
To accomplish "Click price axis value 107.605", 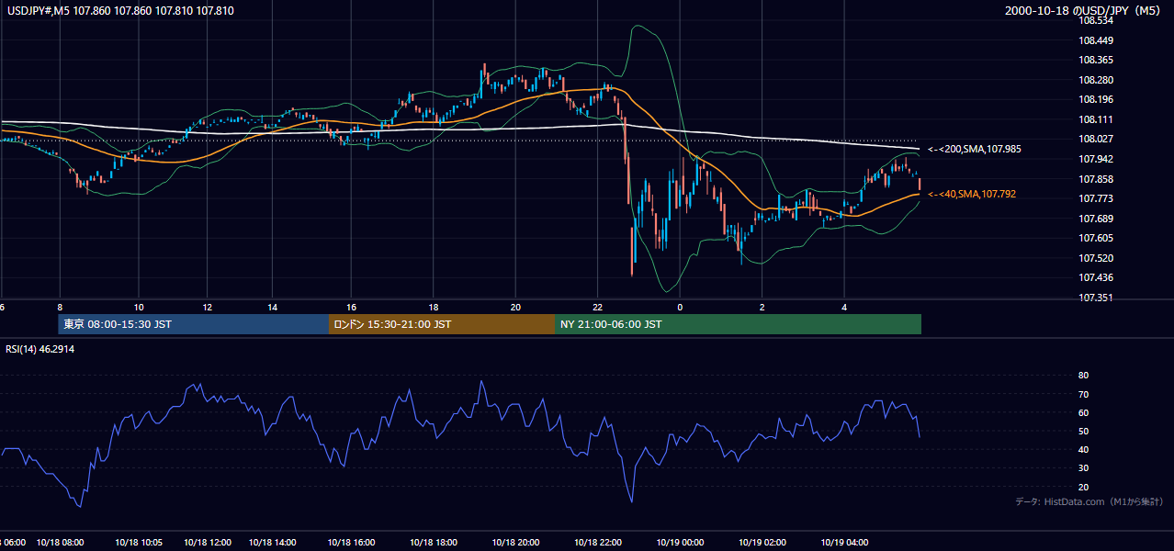I will click(x=1096, y=238).
